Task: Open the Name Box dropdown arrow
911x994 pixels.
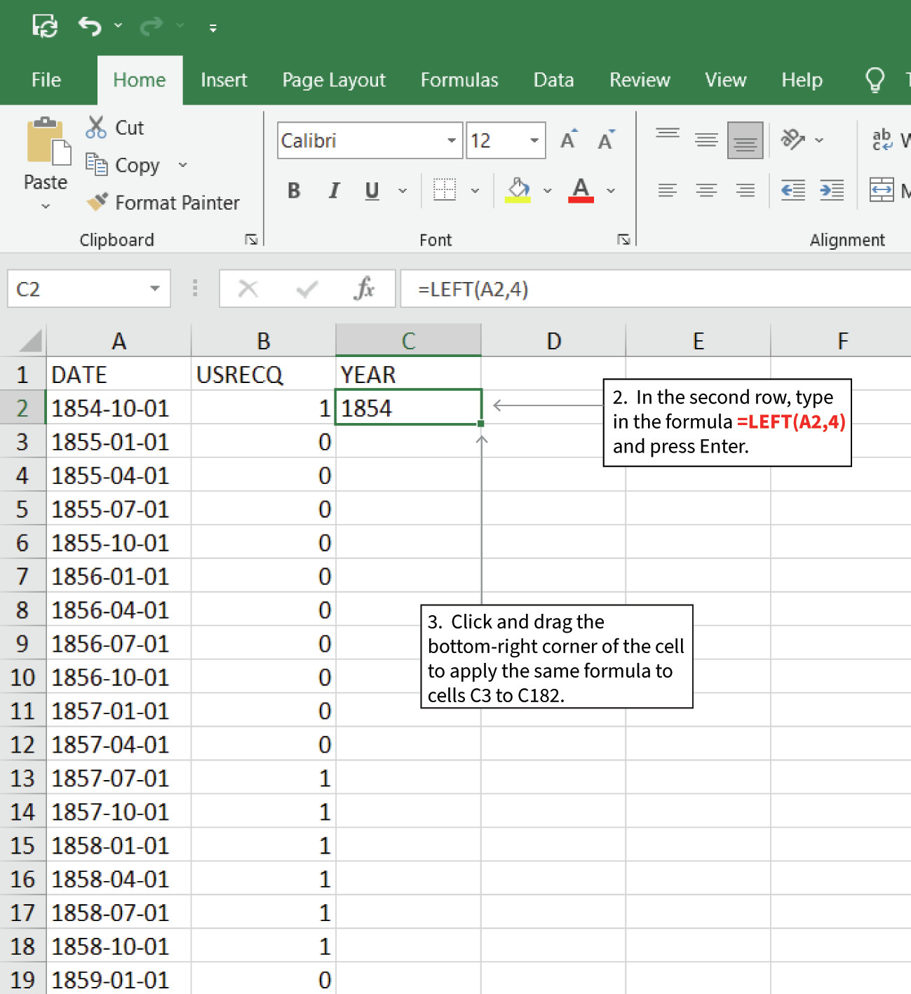Action: (x=155, y=288)
